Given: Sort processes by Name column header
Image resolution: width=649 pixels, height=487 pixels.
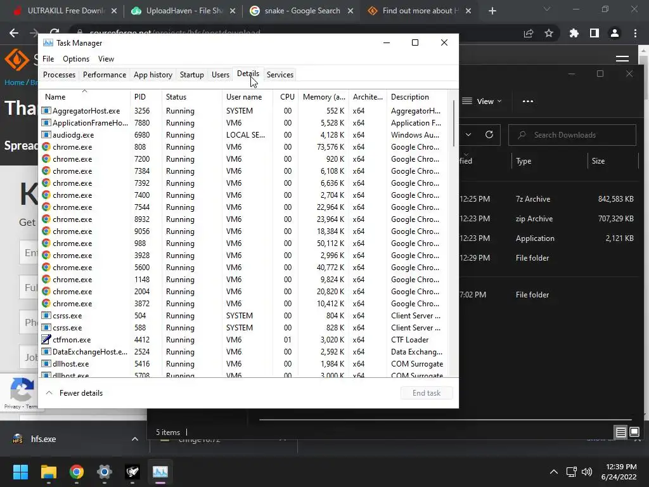Looking at the screenshot, I should [84, 96].
